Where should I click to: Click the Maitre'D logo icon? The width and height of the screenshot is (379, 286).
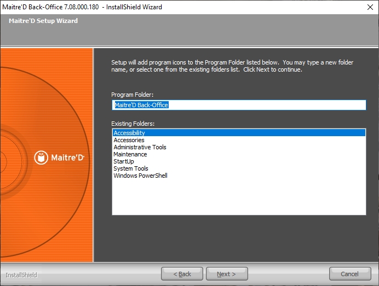tap(42, 157)
